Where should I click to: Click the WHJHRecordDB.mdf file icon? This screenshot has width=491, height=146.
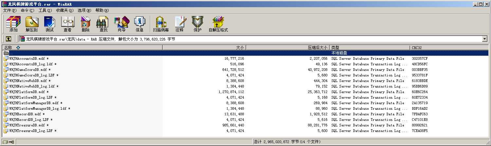(x=6, y=114)
